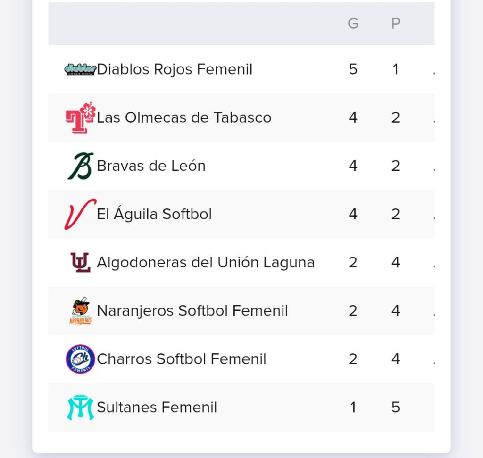
Task: Click Diablos Rojos wins value 5
Action: tap(353, 69)
